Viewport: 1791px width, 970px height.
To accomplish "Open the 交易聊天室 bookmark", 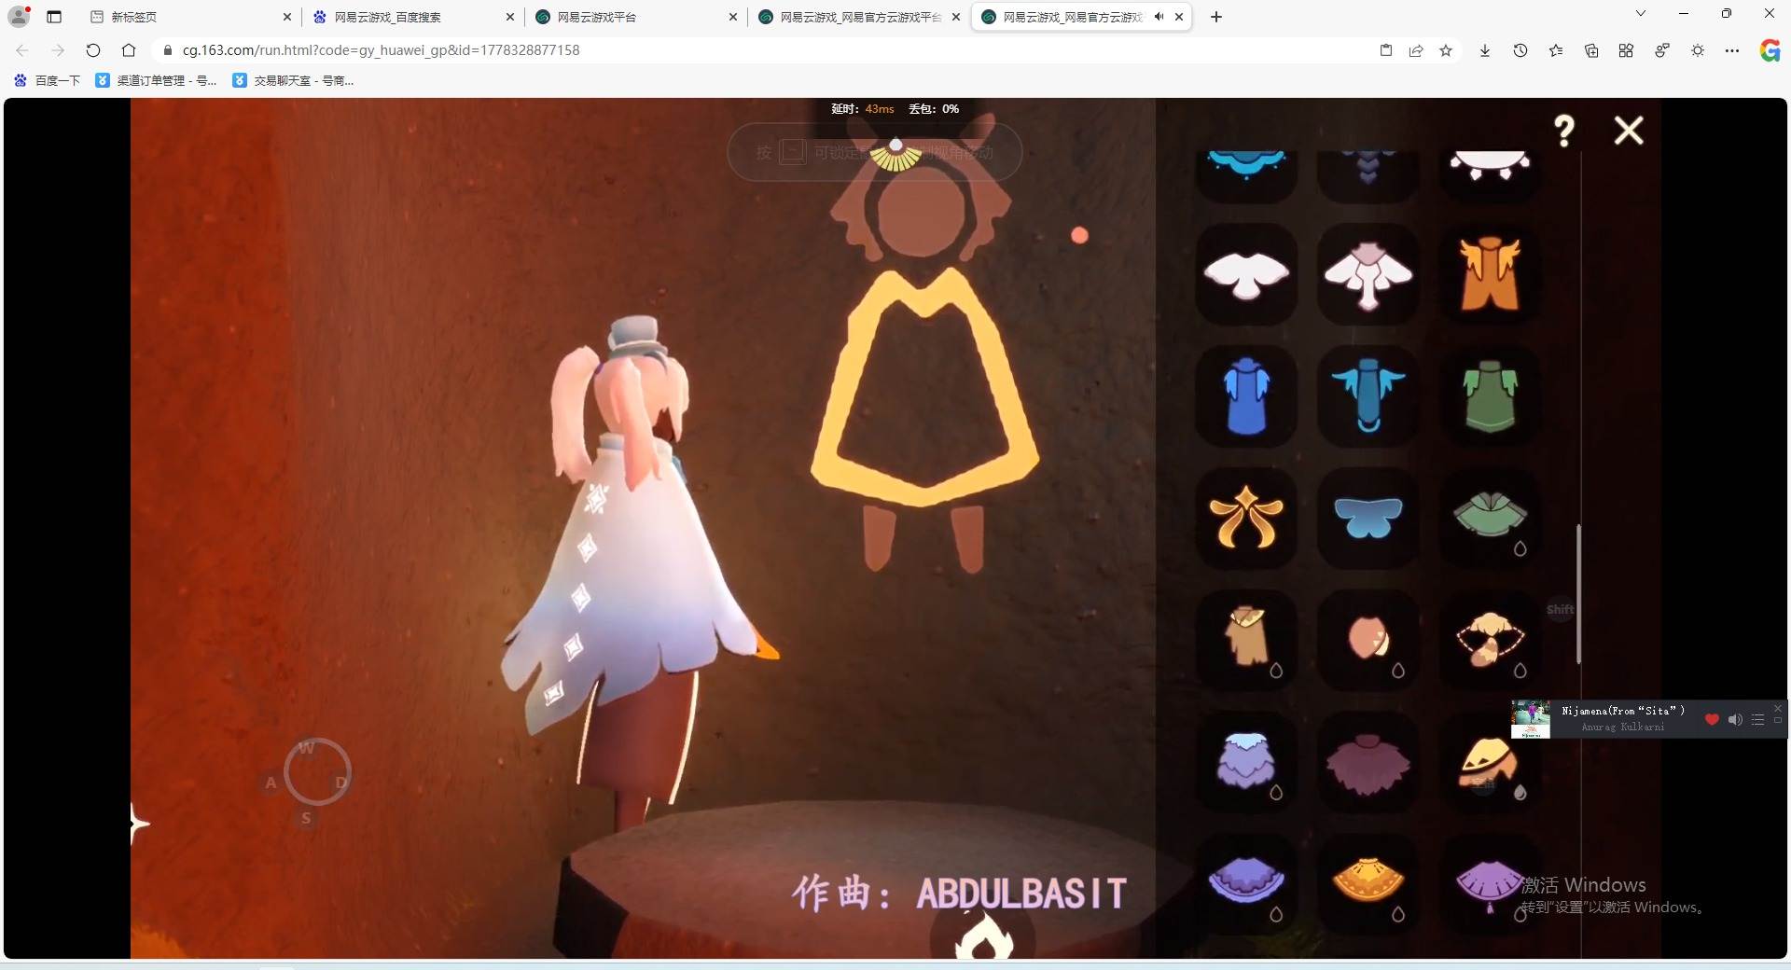I will (x=293, y=81).
